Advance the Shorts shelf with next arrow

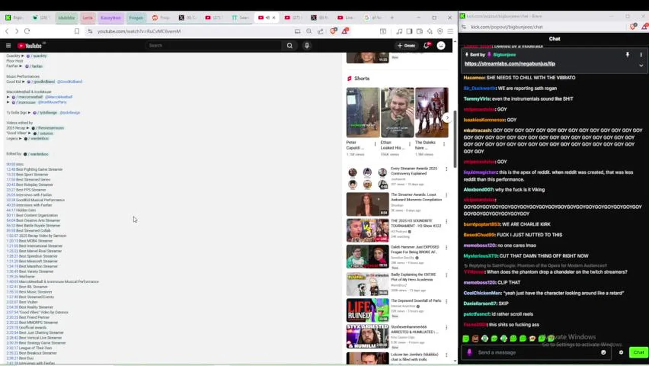point(447,117)
